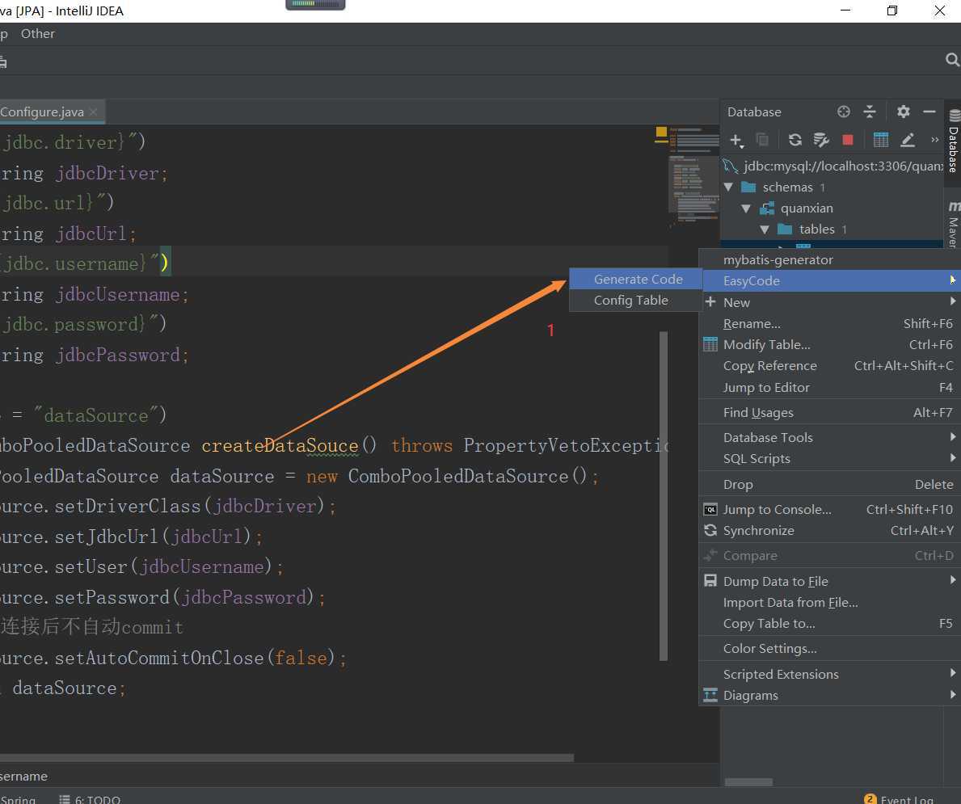Select mybatis-generator from context menu

(x=778, y=259)
